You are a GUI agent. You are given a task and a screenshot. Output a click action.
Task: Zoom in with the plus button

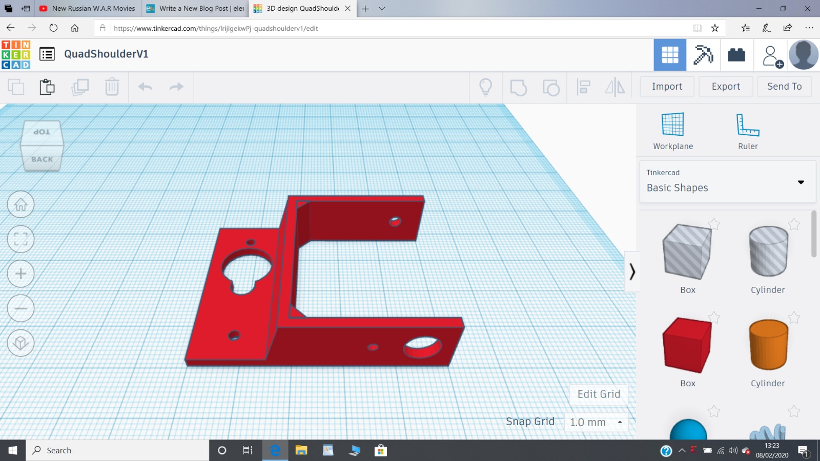(20, 274)
